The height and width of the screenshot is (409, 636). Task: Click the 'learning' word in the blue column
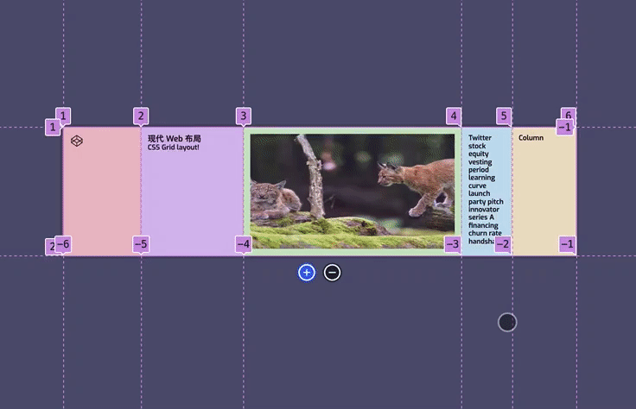[x=481, y=178]
